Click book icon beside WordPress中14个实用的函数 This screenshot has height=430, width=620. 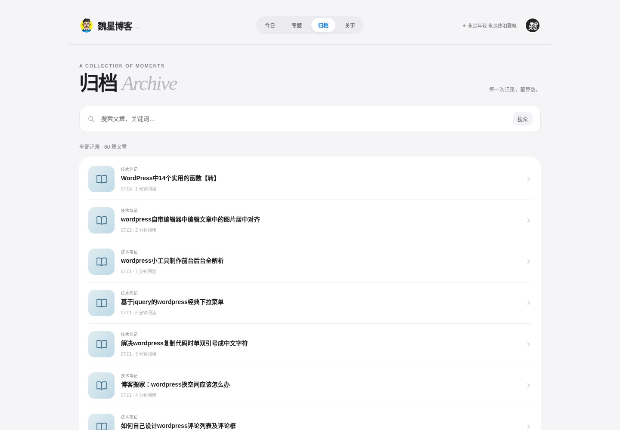[102, 179]
